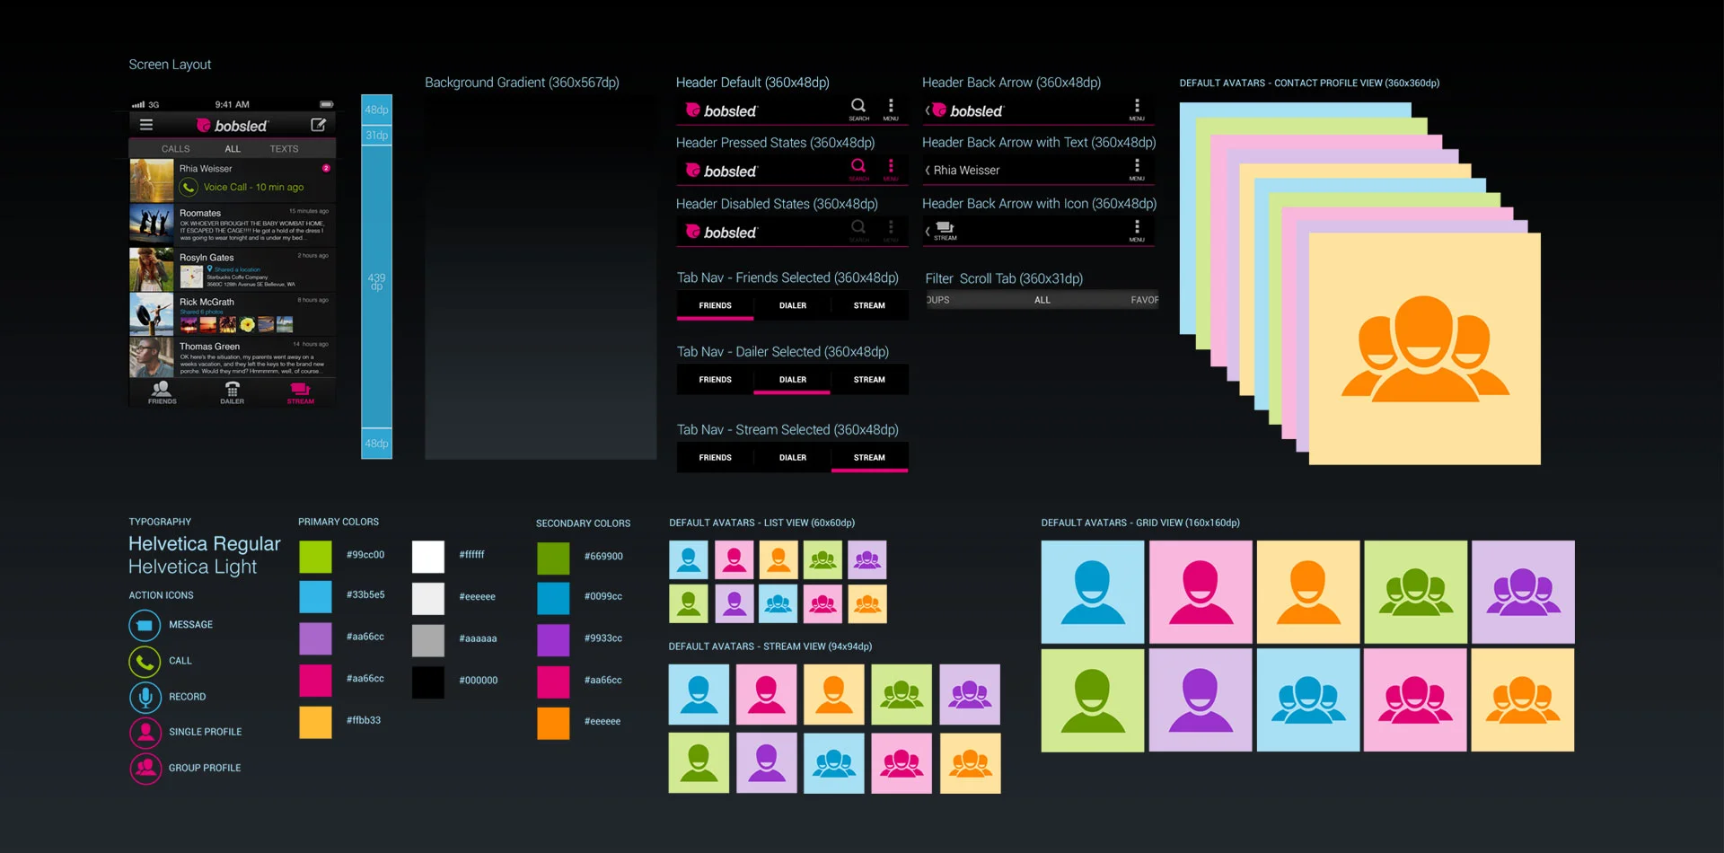Select the #ffffff white swatch
The width and height of the screenshot is (1724, 853).
coord(428,557)
